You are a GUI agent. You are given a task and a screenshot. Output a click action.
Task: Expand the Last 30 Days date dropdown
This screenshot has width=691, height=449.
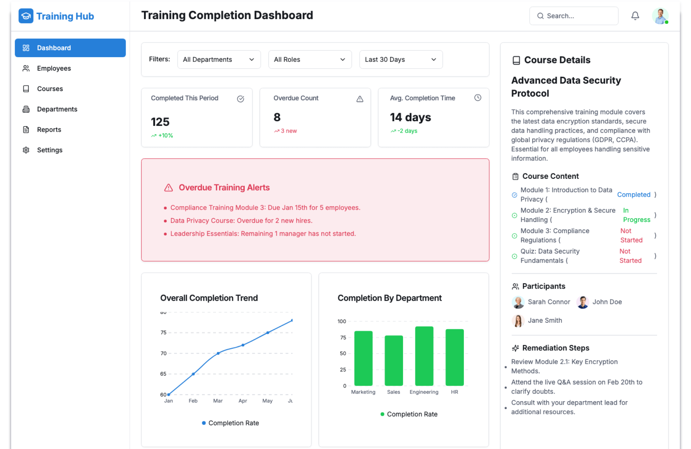click(401, 59)
